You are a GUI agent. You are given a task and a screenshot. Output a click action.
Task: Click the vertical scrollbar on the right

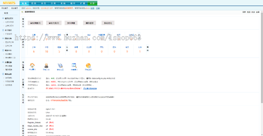[x=262, y=58]
